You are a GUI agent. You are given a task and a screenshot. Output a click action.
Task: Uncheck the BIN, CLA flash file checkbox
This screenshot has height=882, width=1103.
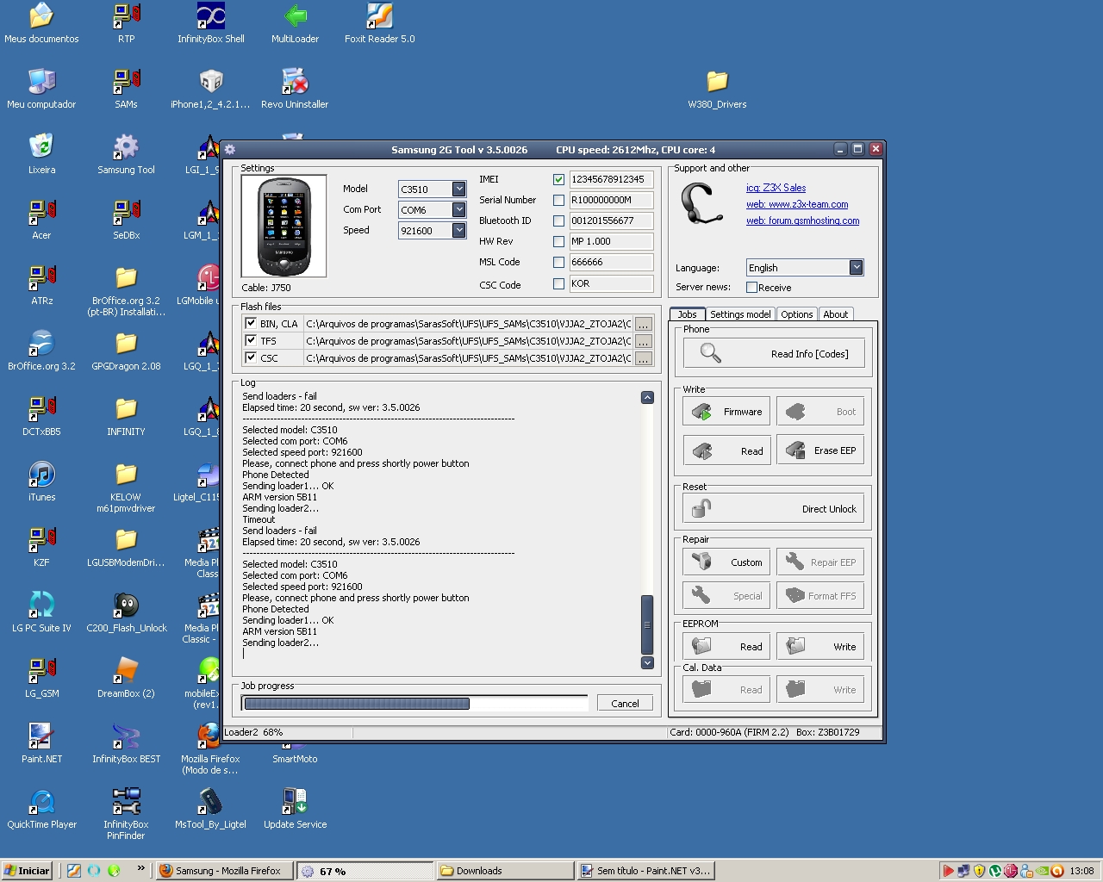pyautogui.click(x=251, y=323)
